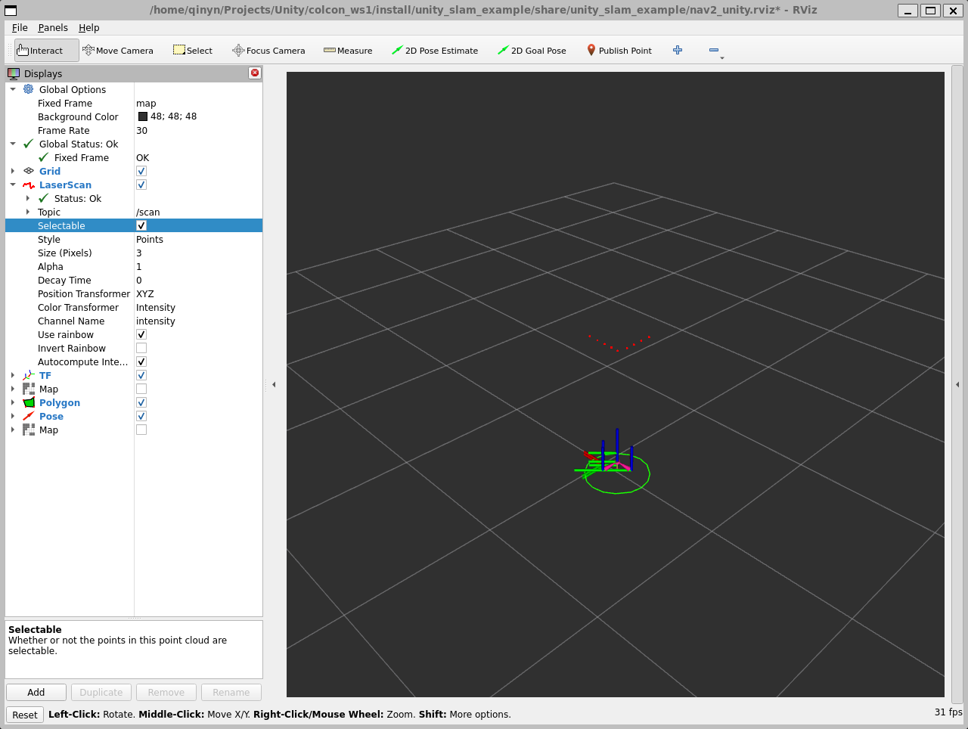
Task: Choose the Select tool
Action: click(x=193, y=51)
